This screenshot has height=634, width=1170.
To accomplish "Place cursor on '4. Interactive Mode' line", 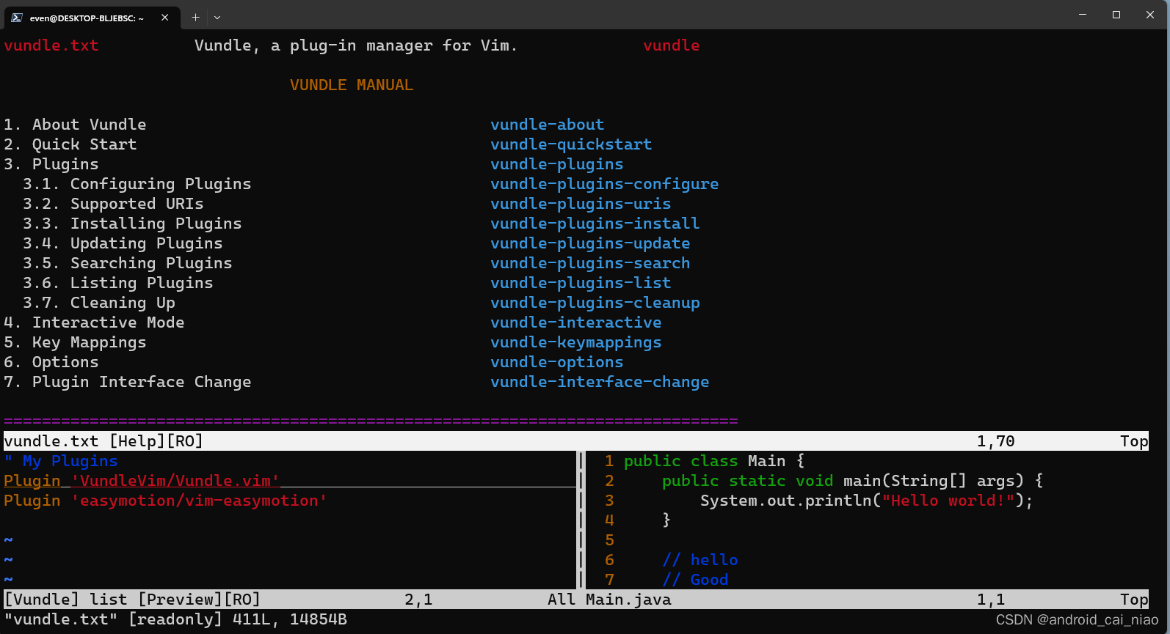I will (x=94, y=322).
